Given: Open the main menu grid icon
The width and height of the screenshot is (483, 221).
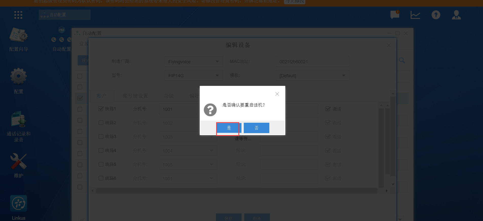Looking at the screenshot, I should [x=18, y=15].
